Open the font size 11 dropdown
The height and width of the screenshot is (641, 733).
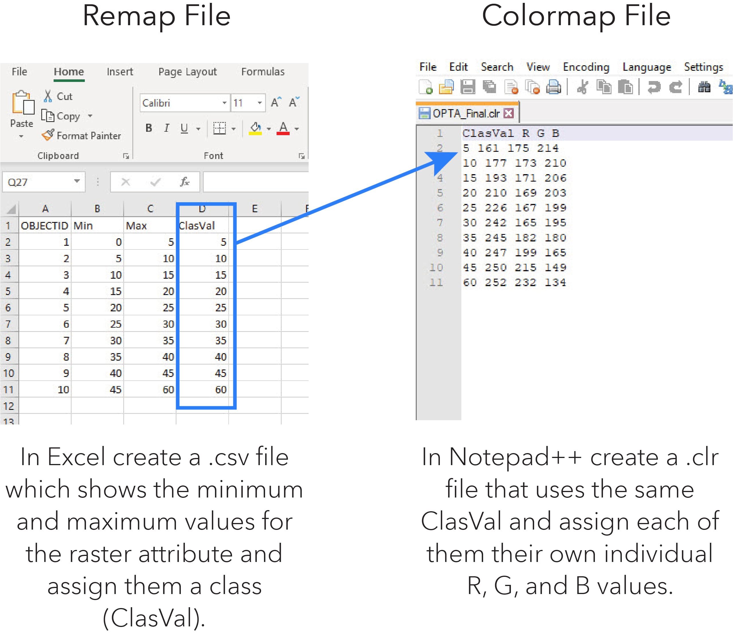click(x=260, y=103)
